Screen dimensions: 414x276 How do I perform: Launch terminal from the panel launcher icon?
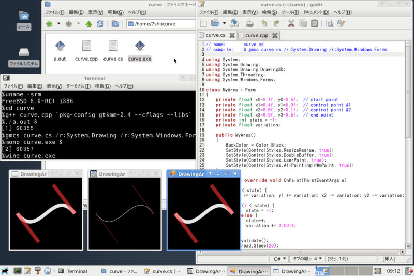click(18, 271)
